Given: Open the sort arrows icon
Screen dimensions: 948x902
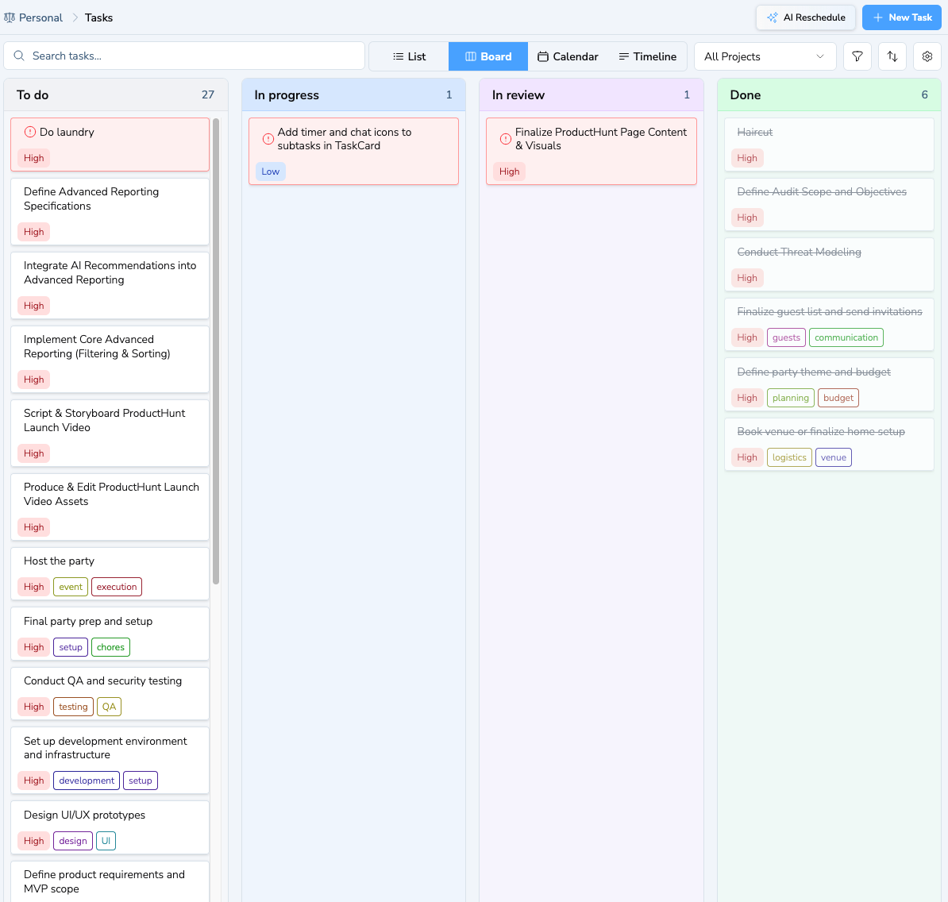Looking at the screenshot, I should tap(892, 56).
